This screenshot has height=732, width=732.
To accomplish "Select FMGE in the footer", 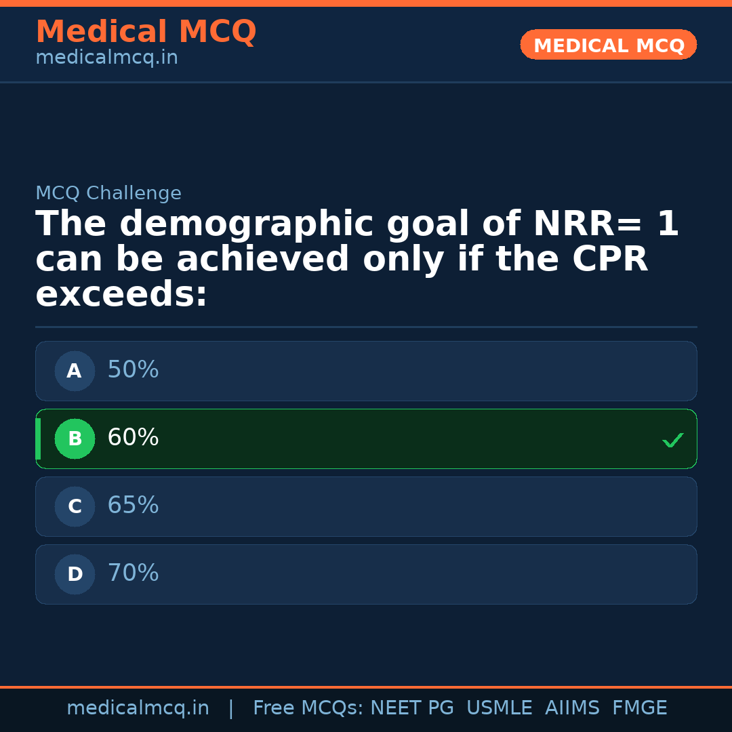I will coord(639,708).
